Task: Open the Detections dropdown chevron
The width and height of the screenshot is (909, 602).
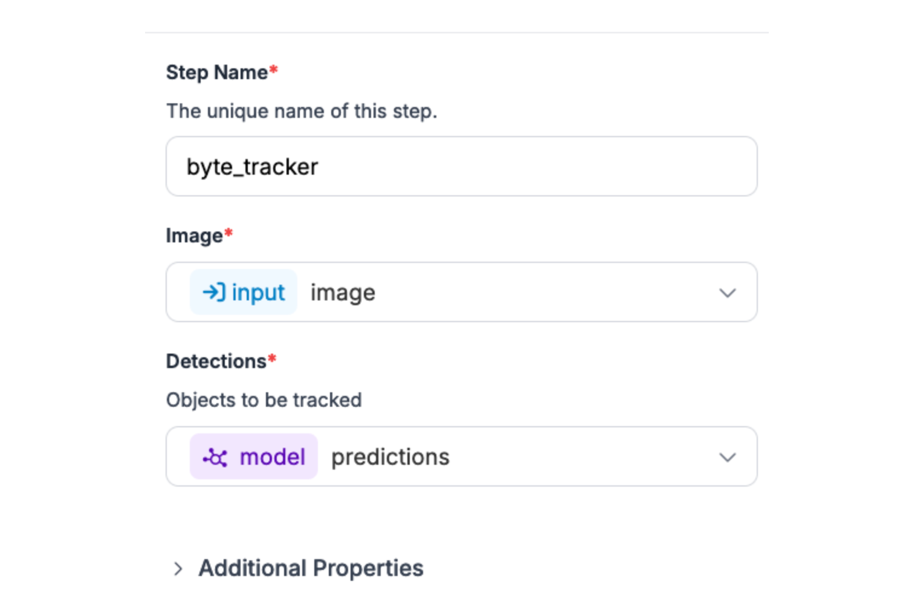Action: [727, 458]
